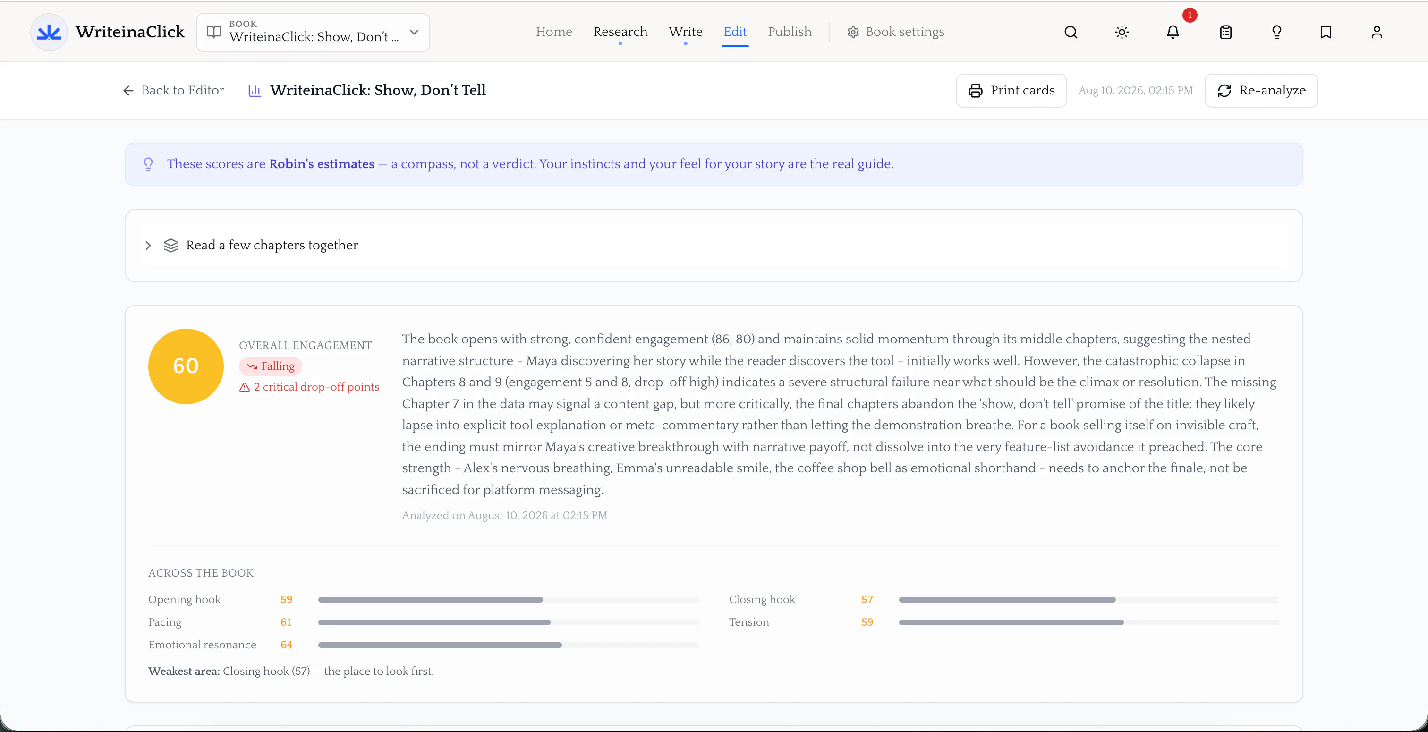Click the refresh icon in Re-analyze

(x=1224, y=90)
